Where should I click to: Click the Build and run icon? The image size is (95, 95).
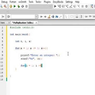click(x=19, y=6)
